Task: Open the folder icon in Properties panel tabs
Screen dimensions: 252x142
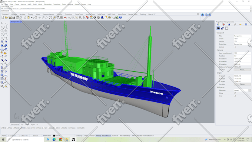Action: coord(240,25)
